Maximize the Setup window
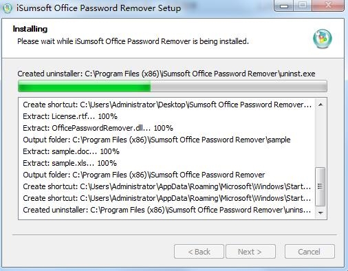 pyautogui.click(x=303, y=6)
